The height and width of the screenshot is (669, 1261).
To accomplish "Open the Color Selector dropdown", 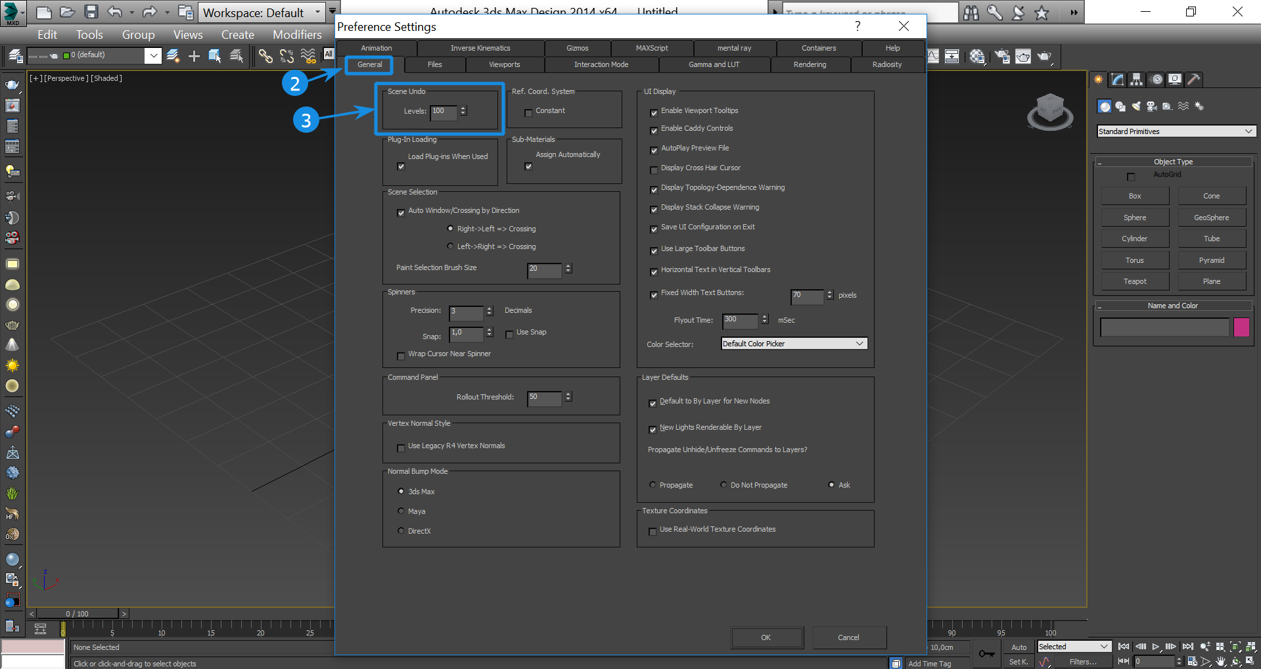I will click(794, 344).
